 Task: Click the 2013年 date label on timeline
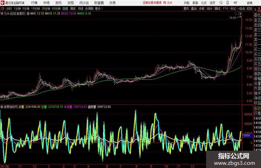coord(5,166)
